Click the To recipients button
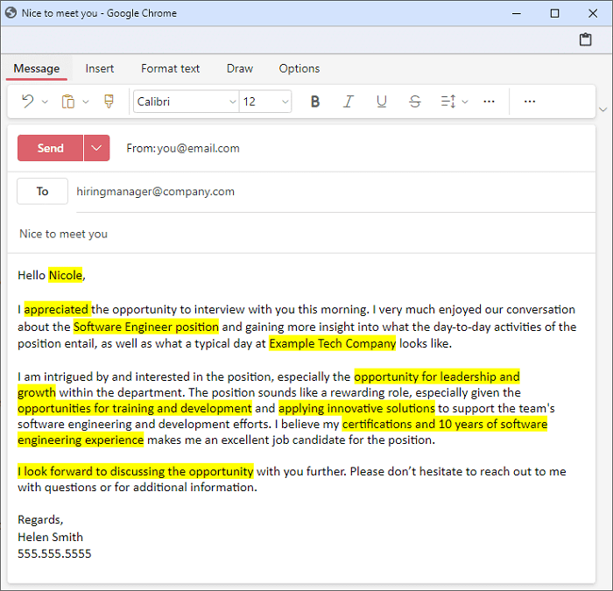Viewport: 613px width, 591px height. coord(42,191)
